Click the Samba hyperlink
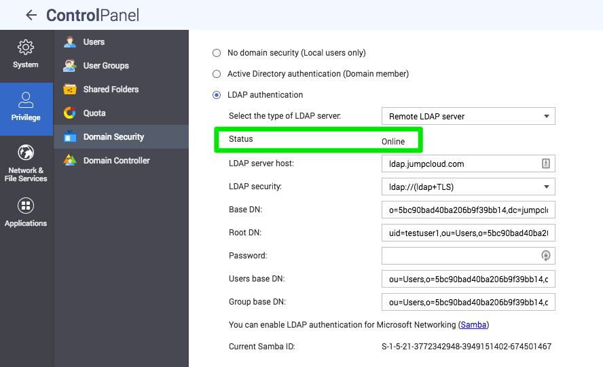The width and height of the screenshot is (603, 367). [x=473, y=325]
